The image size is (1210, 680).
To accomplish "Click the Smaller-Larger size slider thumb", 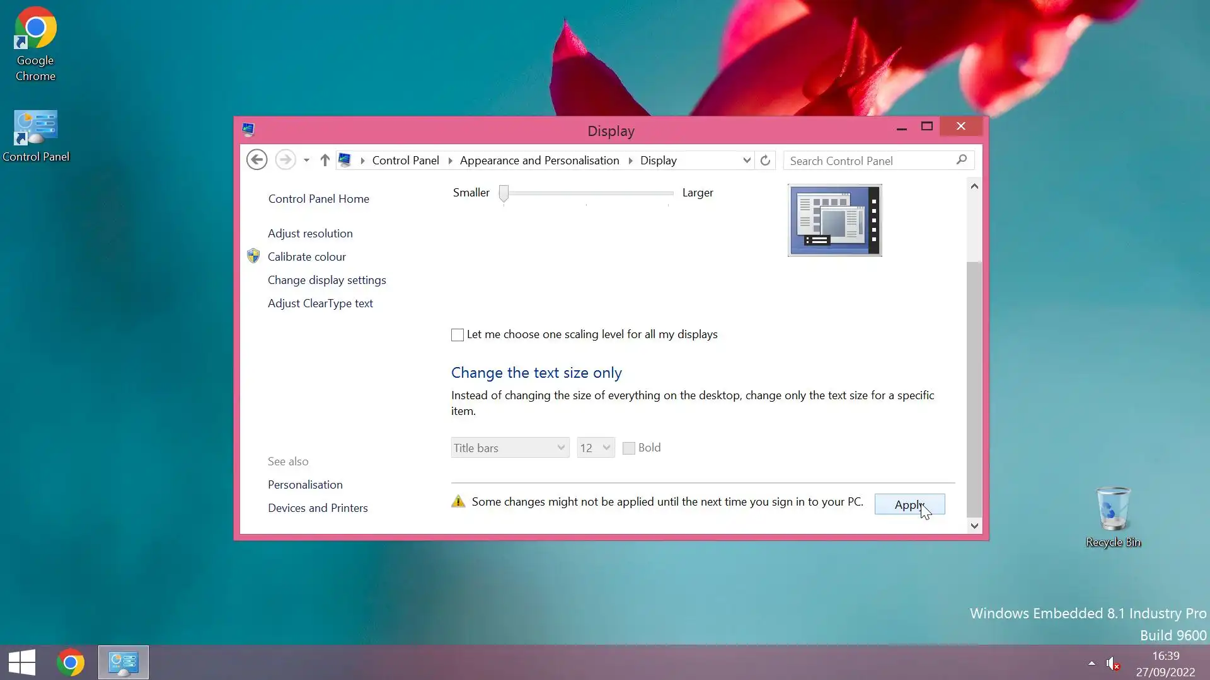I will point(504,193).
